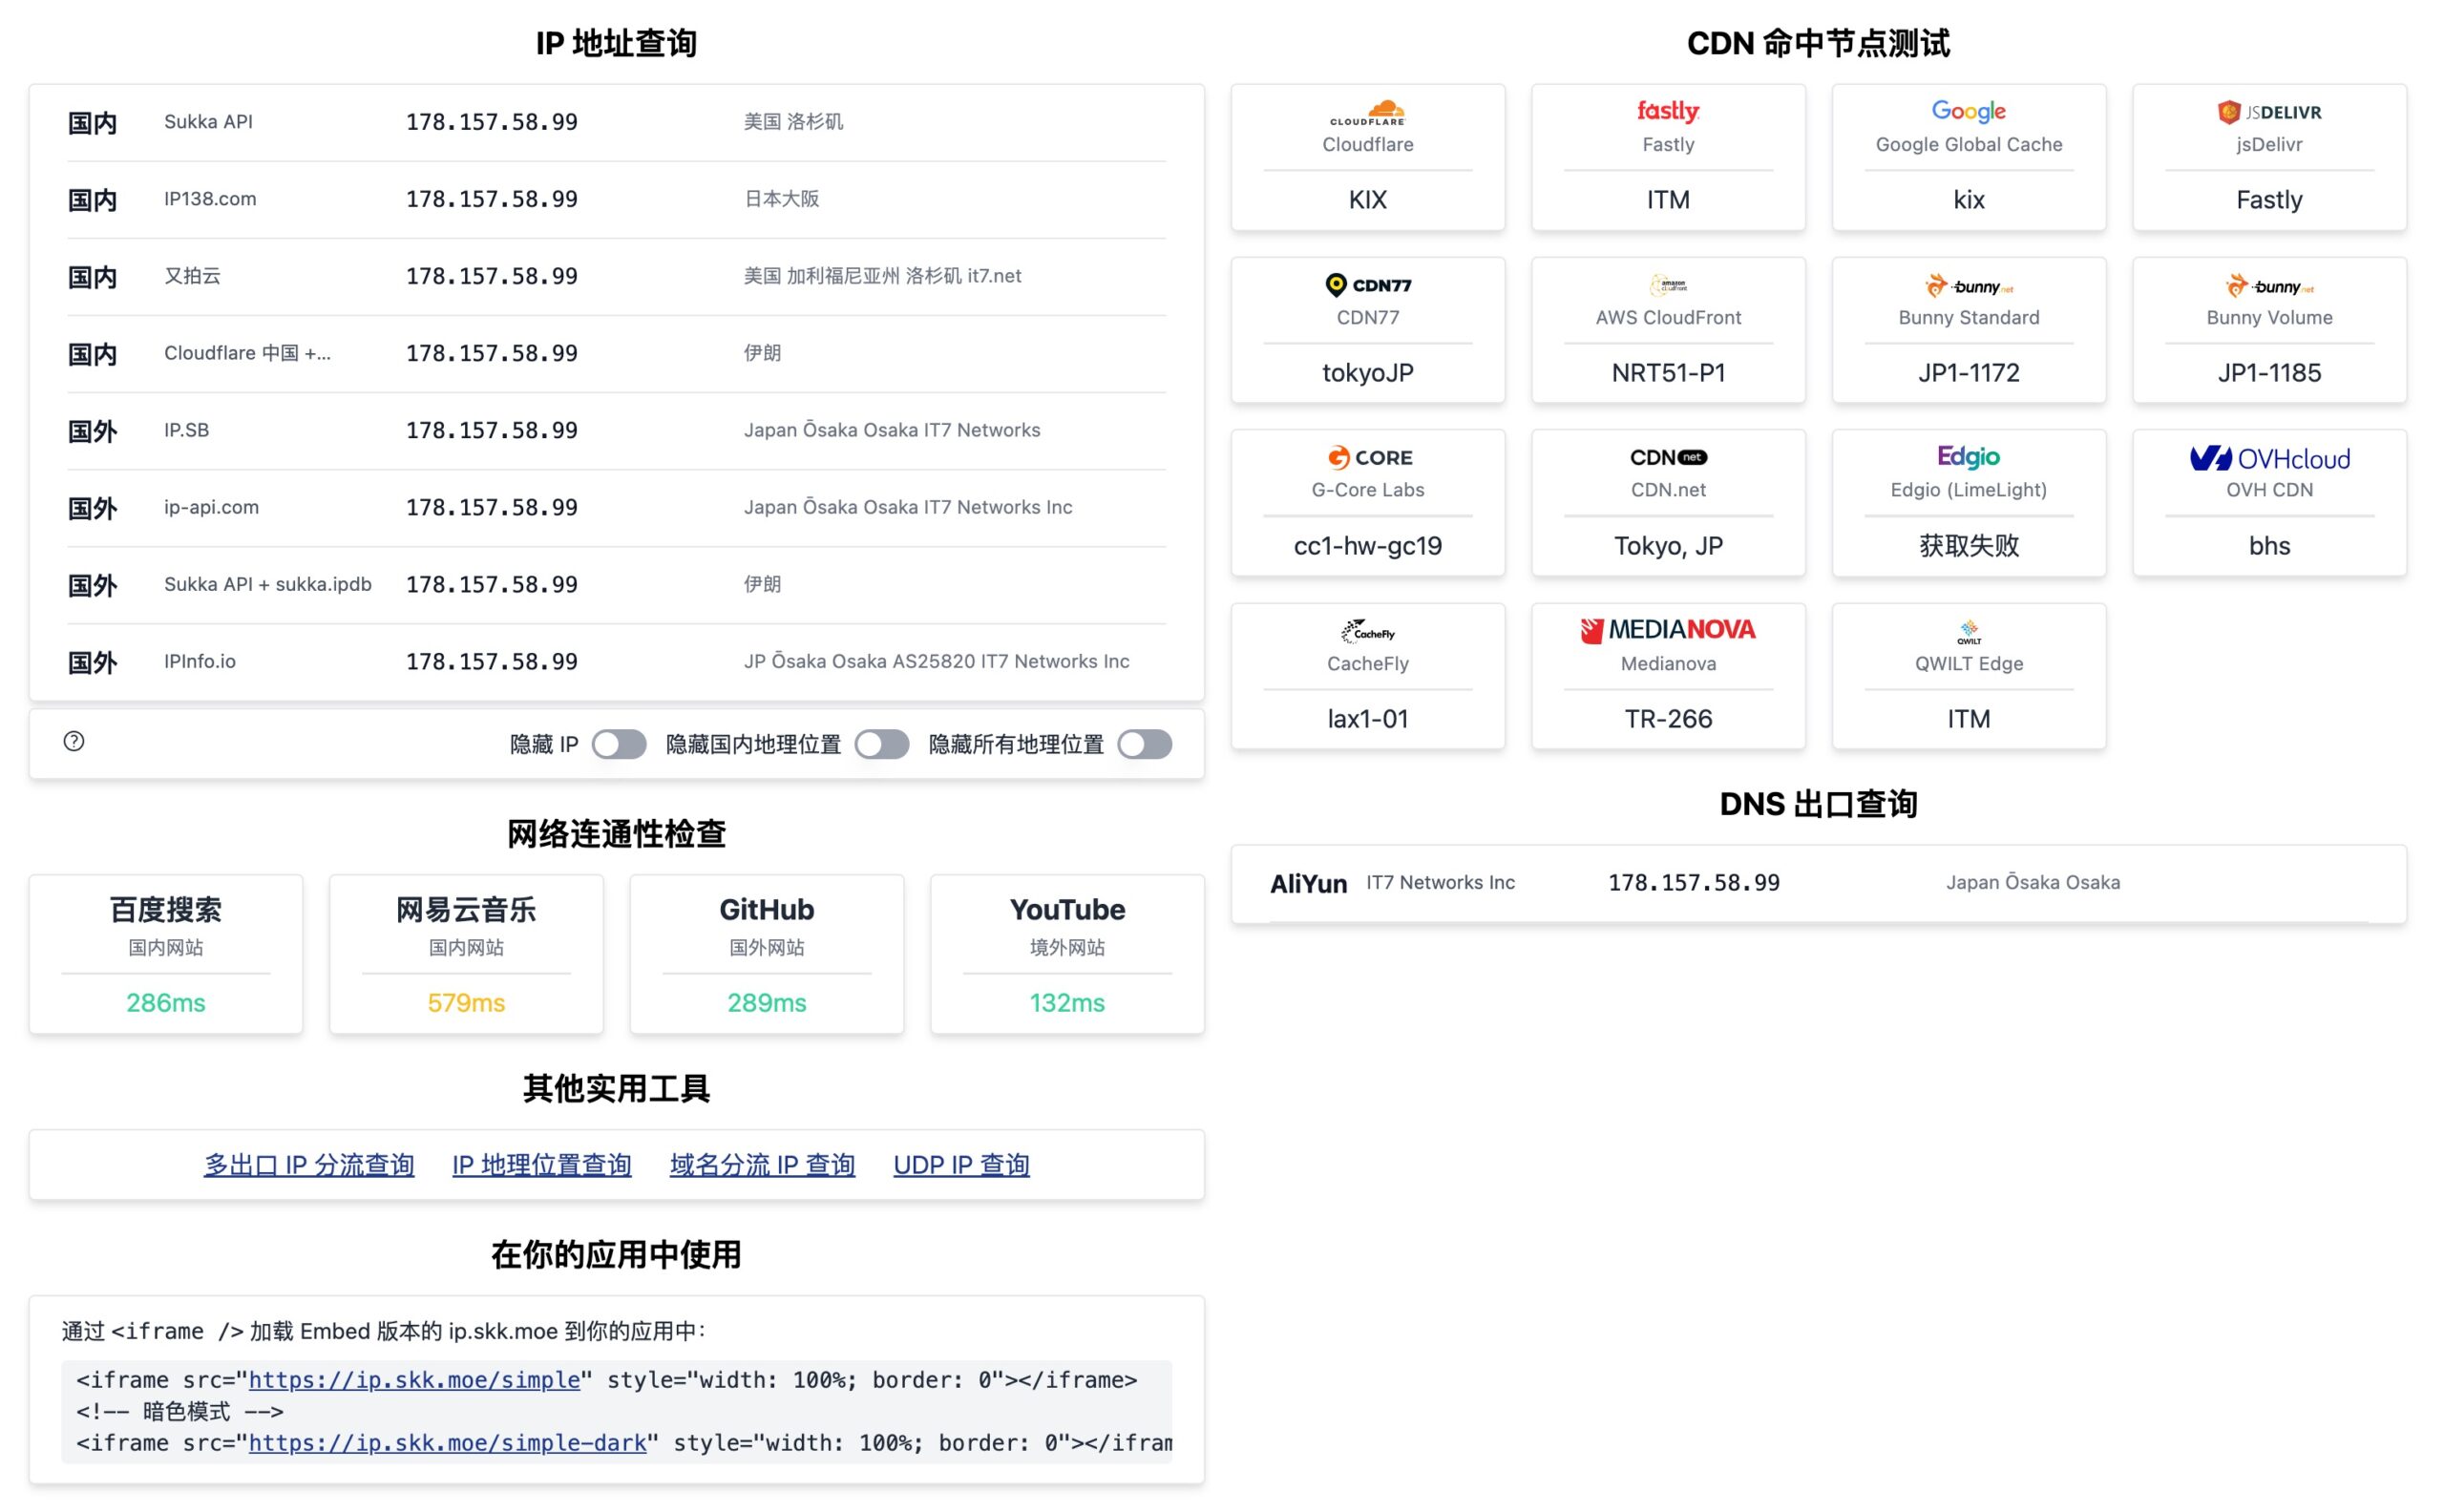Open the ip.skk.moe/simple-dark link
The width and height of the screenshot is (2444, 1512).
coord(447,1443)
